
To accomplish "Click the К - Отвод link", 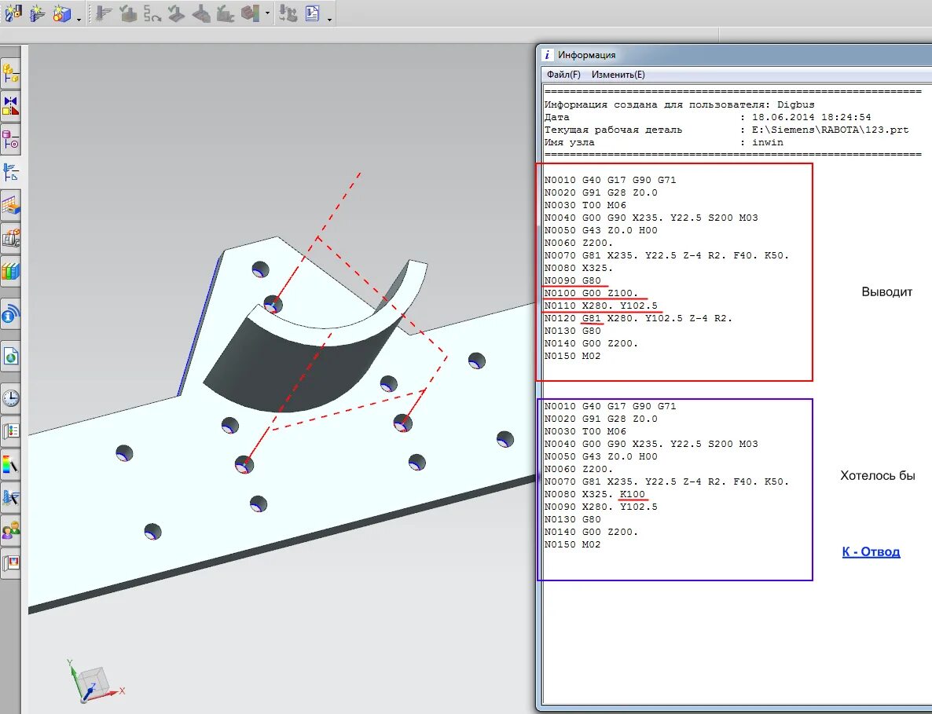I will [871, 552].
